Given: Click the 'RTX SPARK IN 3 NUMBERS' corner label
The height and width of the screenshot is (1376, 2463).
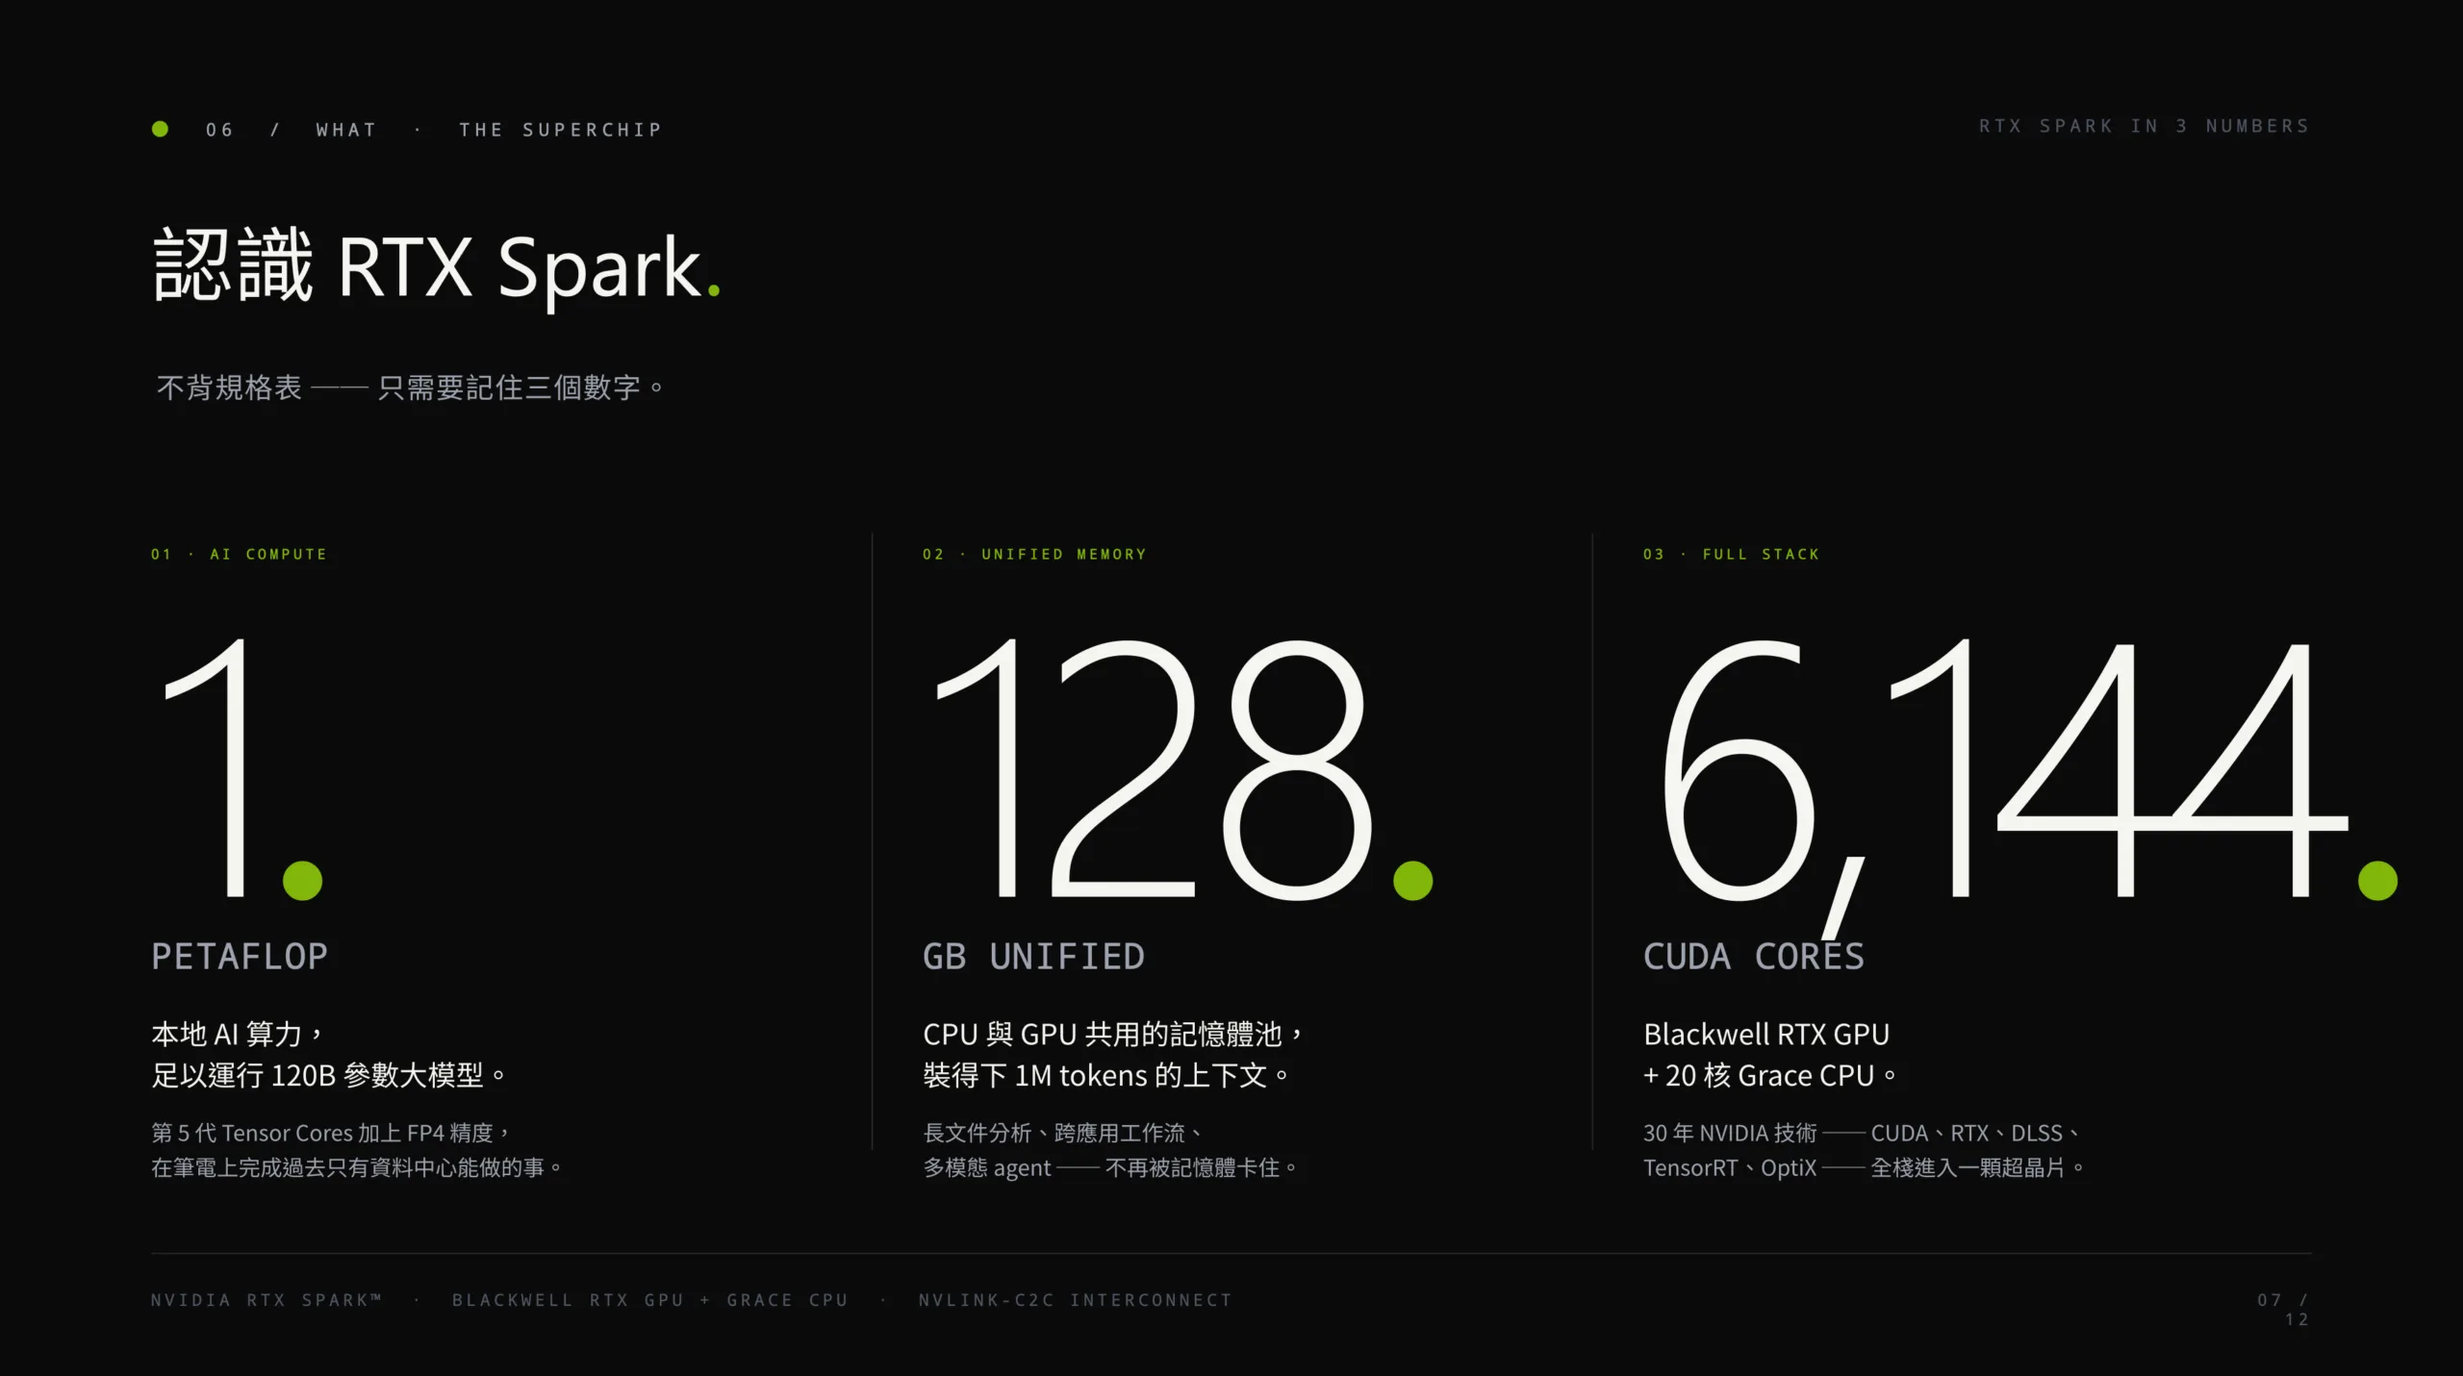Looking at the screenshot, I should (x=2144, y=126).
